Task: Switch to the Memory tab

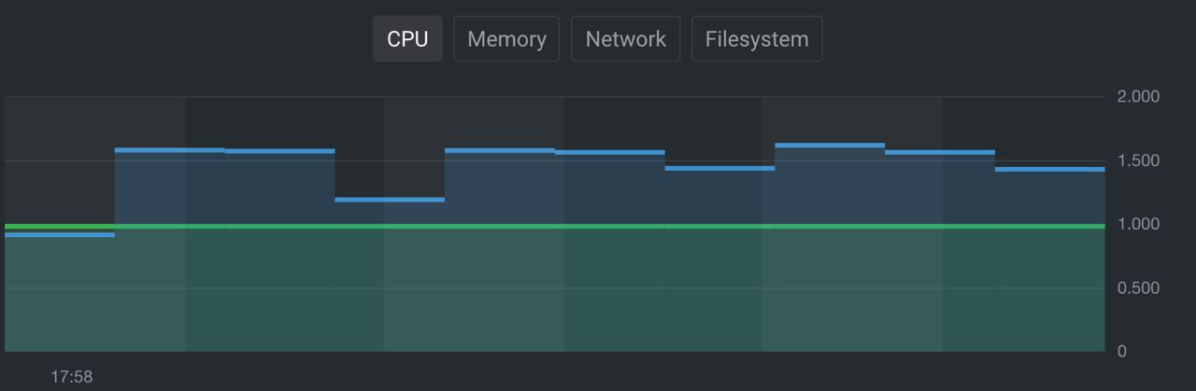Action: pos(506,39)
